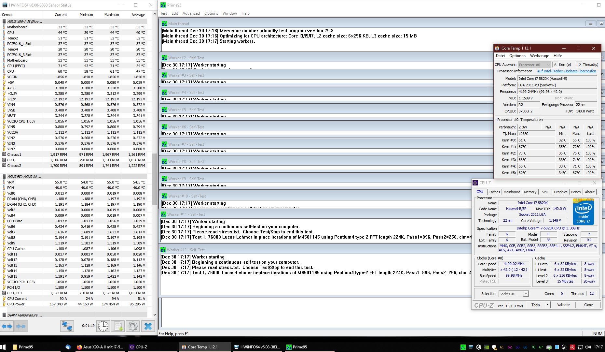The height and width of the screenshot is (352, 605).
Task: Switch to CPU-Z About tab
Action: pos(590,192)
